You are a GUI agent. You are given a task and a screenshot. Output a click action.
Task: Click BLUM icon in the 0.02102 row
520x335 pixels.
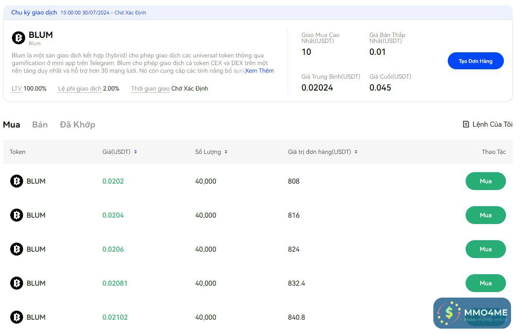pyautogui.click(x=17, y=317)
